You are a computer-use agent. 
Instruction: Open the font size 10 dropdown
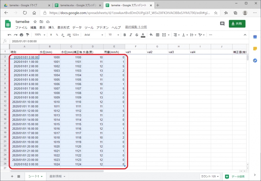coord(113,35)
